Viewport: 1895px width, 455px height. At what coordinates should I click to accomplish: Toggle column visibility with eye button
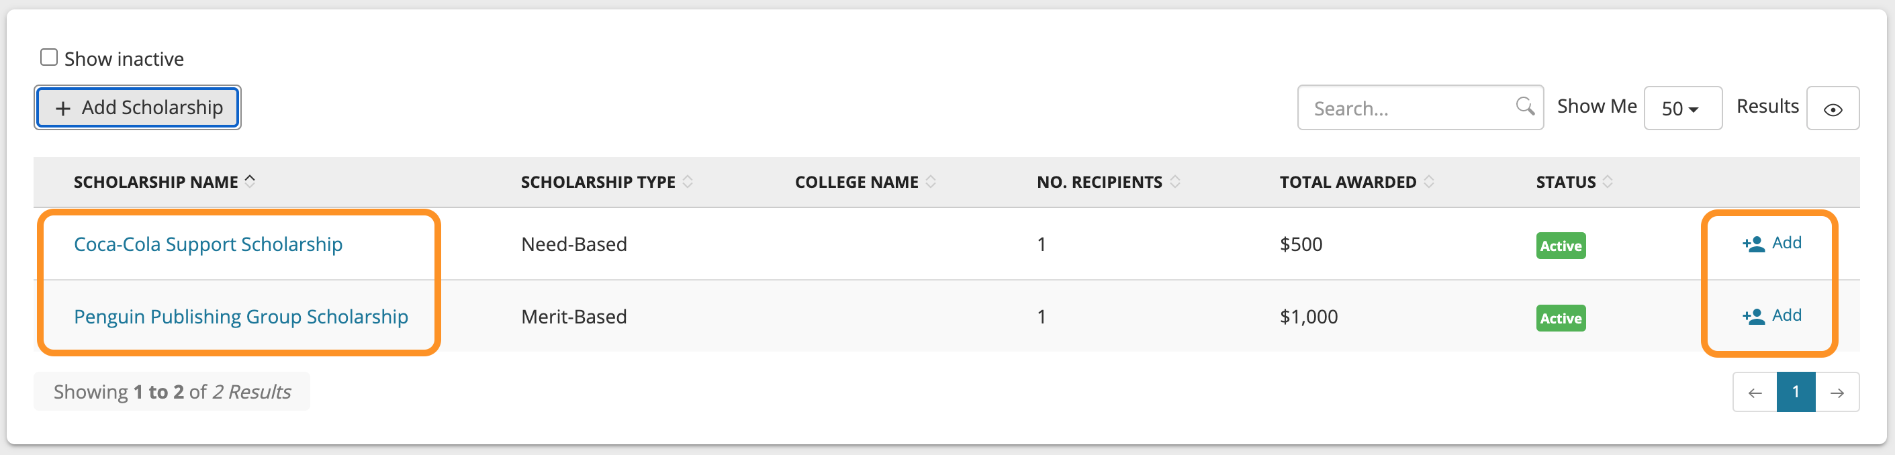pos(1833,109)
